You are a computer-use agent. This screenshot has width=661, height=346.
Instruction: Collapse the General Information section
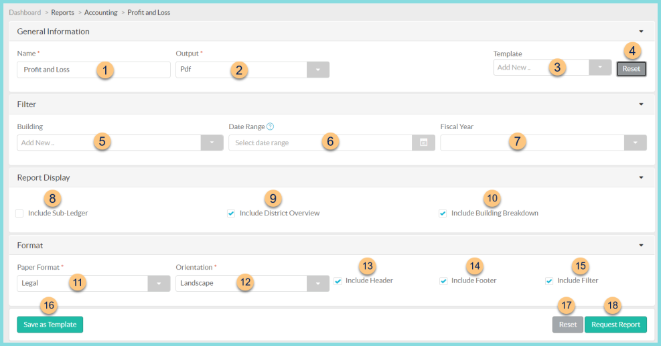click(641, 31)
